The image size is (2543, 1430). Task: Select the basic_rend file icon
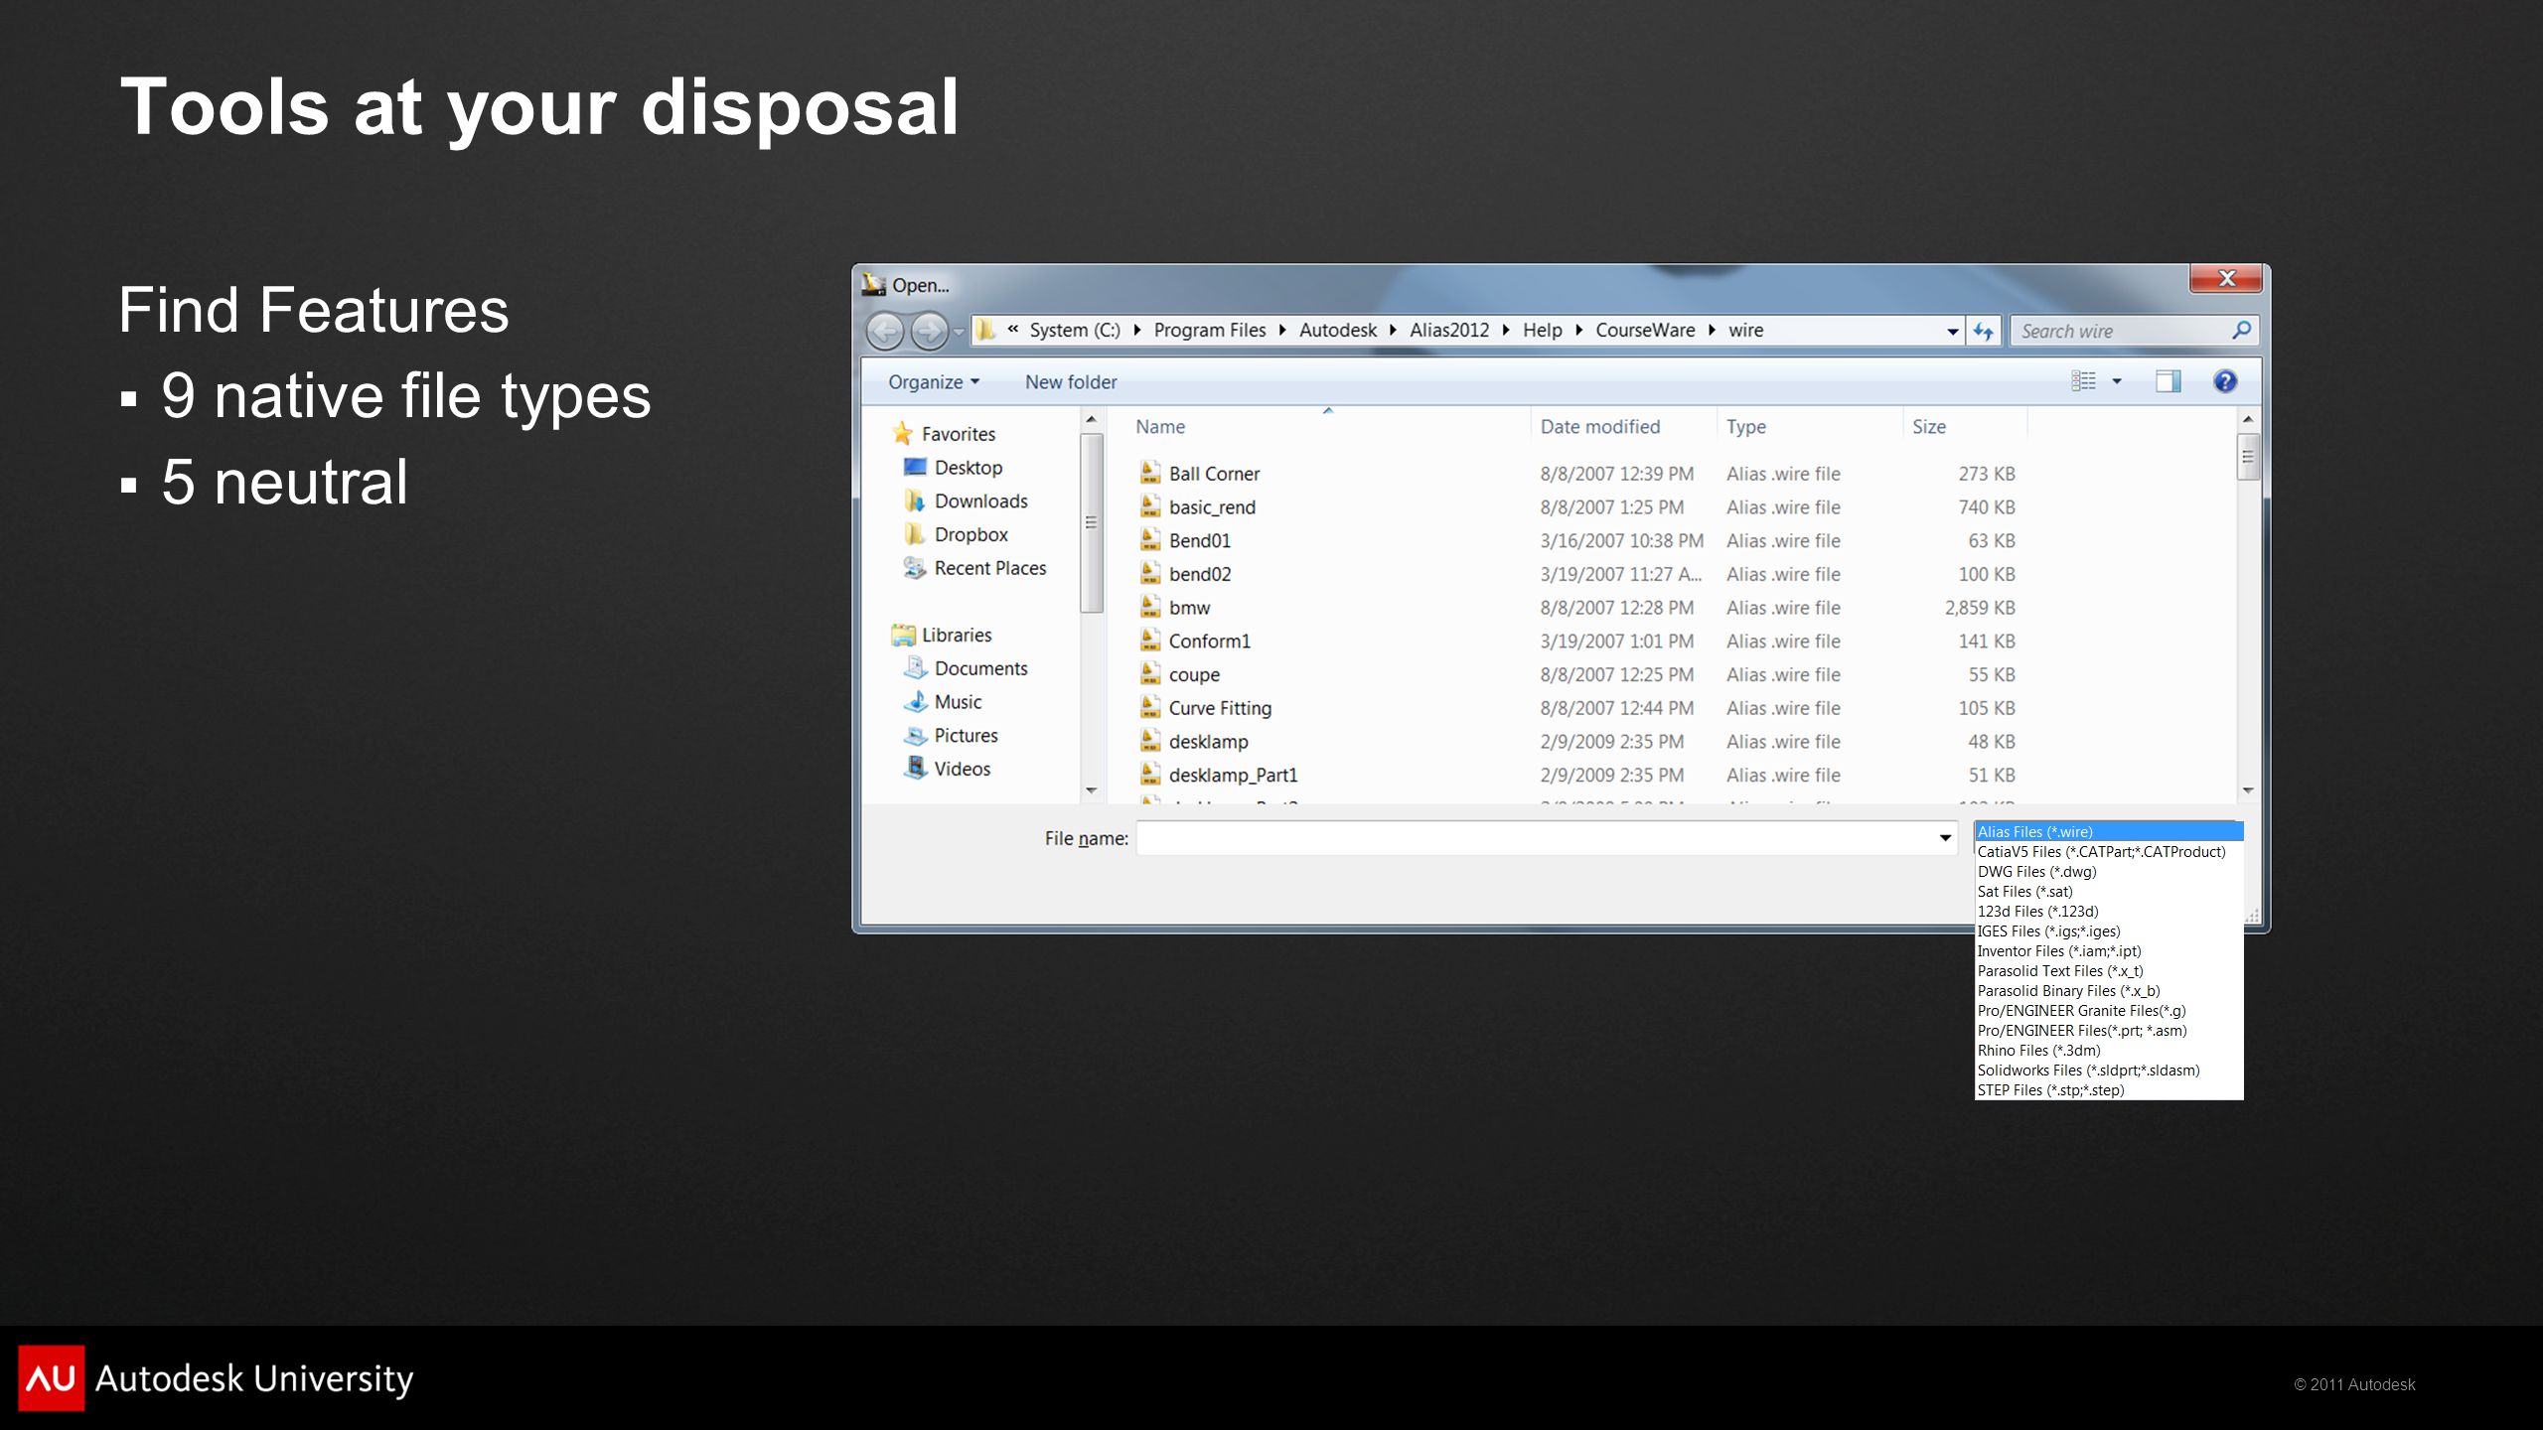(1150, 506)
